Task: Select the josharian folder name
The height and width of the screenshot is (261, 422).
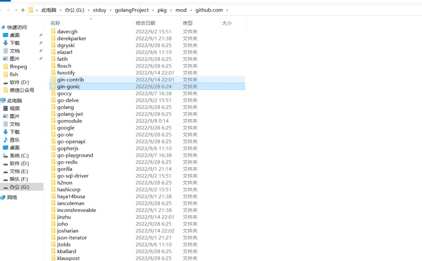Action: 68,231
